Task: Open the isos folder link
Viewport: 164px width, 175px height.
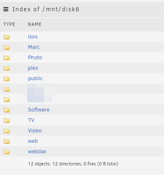Action: [x=33, y=37]
